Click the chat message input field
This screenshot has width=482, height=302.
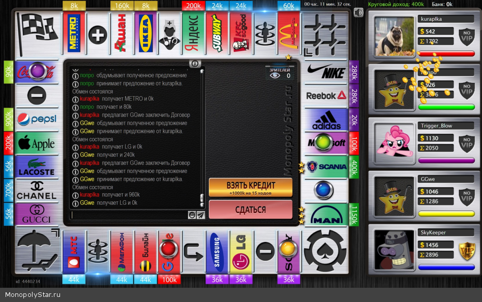pos(129,215)
